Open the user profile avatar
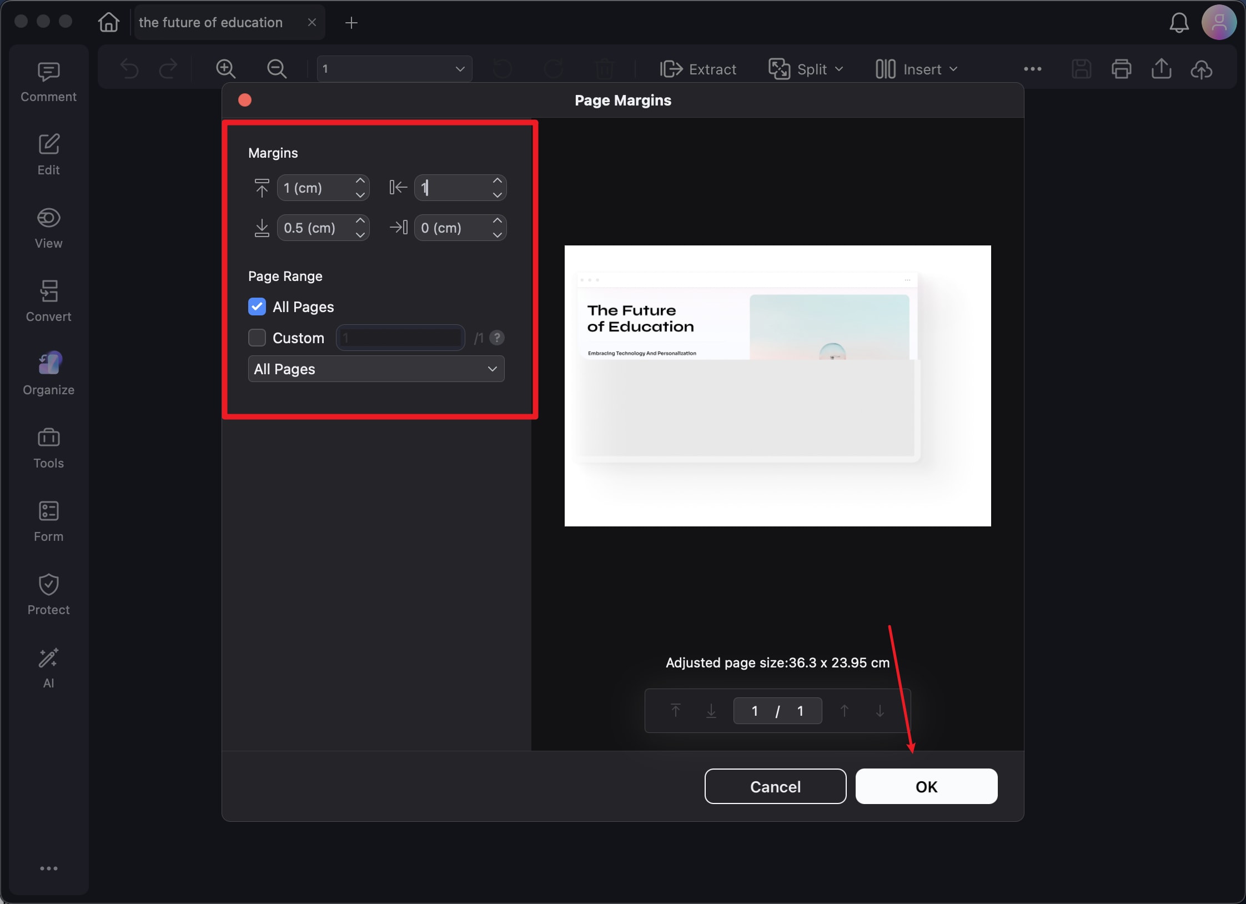This screenshot has height=904, width=1246. [1219, 22]
